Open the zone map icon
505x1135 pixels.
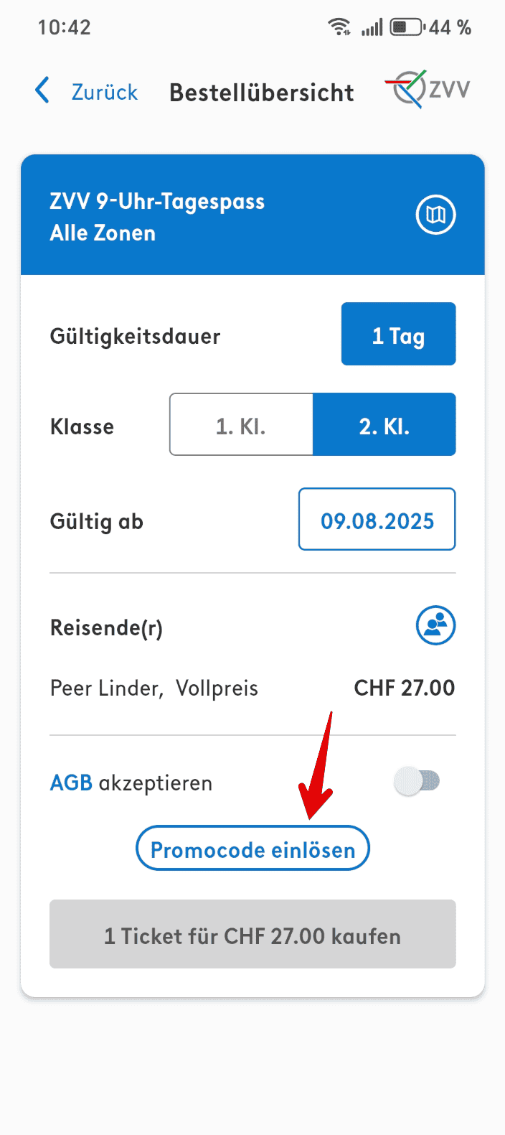point(435,215)
